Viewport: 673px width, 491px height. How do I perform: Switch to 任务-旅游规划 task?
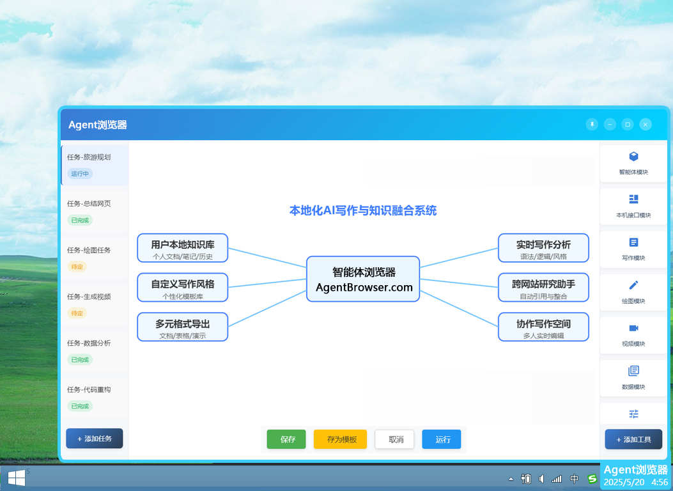[x=95, y=165]
